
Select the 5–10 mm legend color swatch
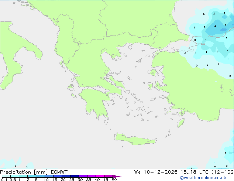pyautogui.click(x=40, y=176)
